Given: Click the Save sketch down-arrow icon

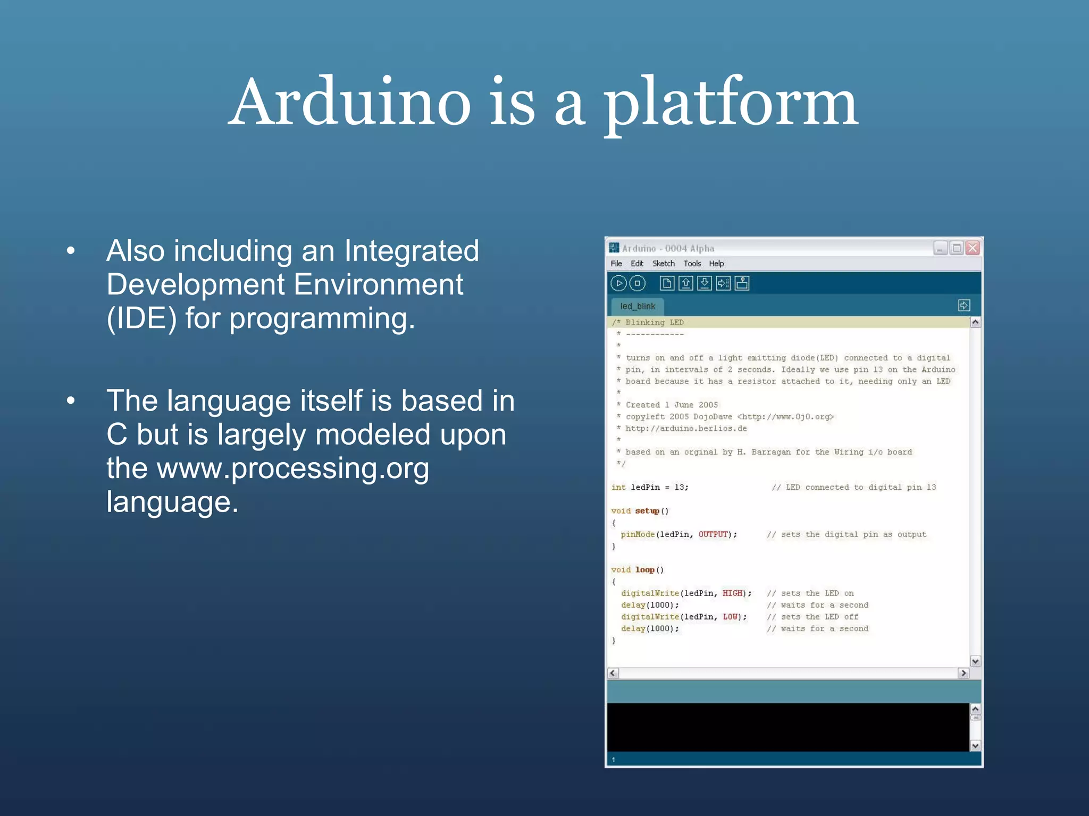Looking at the screenshot, I should tap(705, 283).
